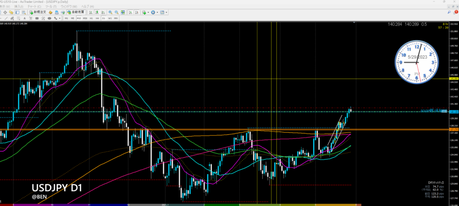The image size is (459, 206).
Task: Open the indicators list dropdown arrow
Action: pyautogui.click(x=148, y=13)
